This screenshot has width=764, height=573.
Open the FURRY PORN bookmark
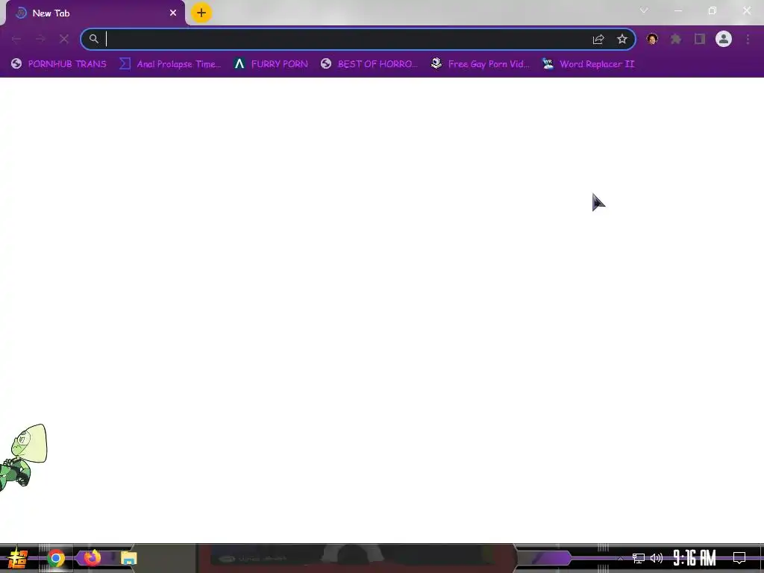(x=270, y=64)
